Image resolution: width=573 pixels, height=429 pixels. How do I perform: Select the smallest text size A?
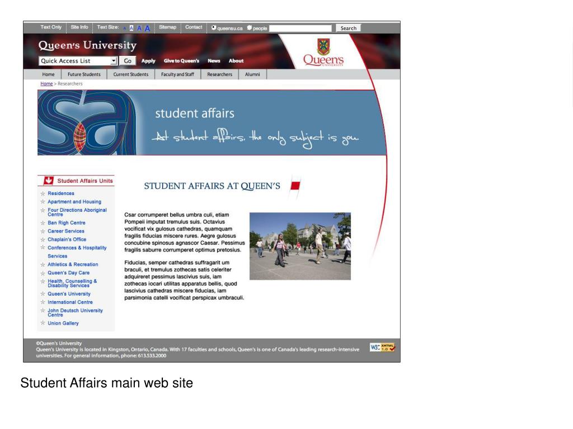tap(125, 28)
